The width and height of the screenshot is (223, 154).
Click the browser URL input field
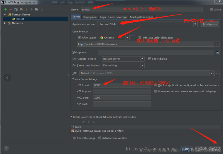pyautogui.click(x=145, y=44)
